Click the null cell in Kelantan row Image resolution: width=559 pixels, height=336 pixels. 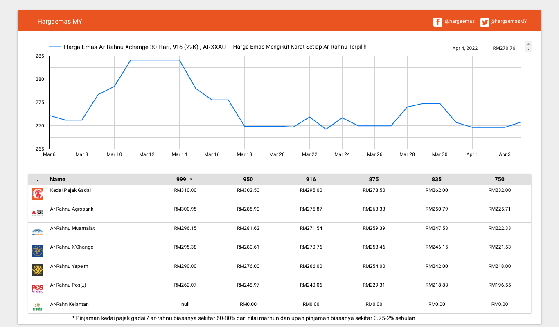(x=185, y=304)
